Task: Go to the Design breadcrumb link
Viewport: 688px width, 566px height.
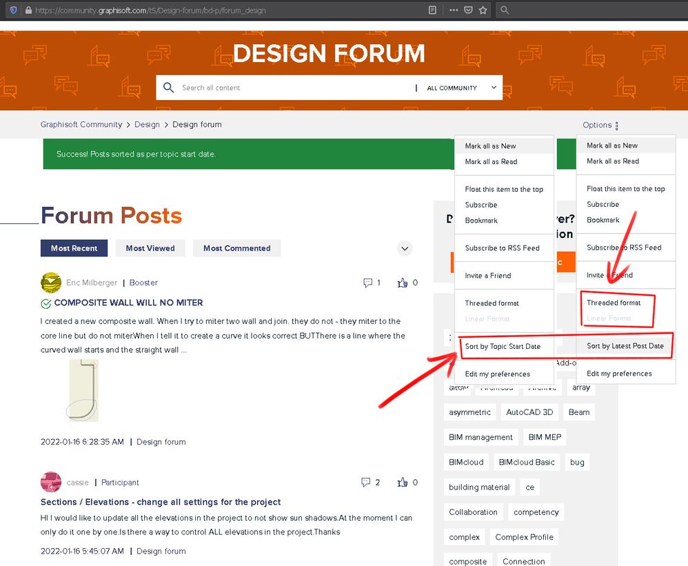Action: click(x=147, y=125)
